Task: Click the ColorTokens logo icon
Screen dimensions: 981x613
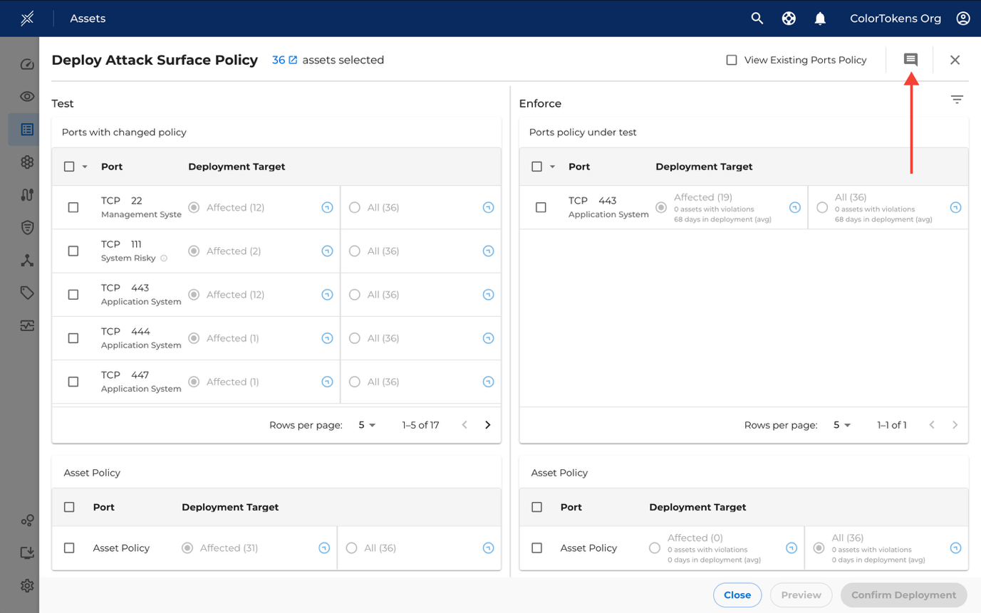Action: pyautogui.click(x=27, y=19)
